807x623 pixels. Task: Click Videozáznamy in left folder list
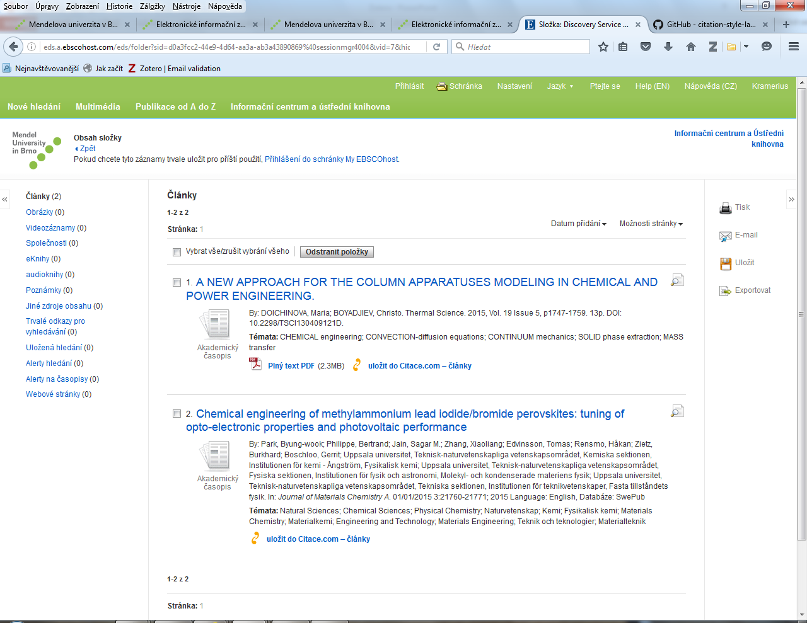pyautogui.click(x=50, y=228)
